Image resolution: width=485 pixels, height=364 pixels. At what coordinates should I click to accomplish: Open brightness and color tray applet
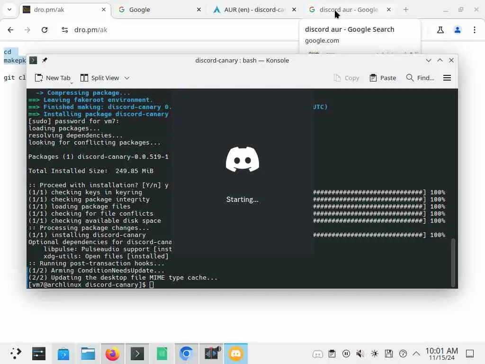pyautogui.click(x=374, y=354)
